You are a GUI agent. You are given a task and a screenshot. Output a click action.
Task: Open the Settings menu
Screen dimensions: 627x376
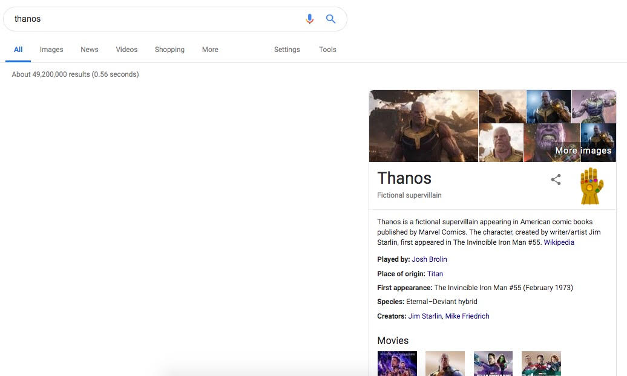287,50
